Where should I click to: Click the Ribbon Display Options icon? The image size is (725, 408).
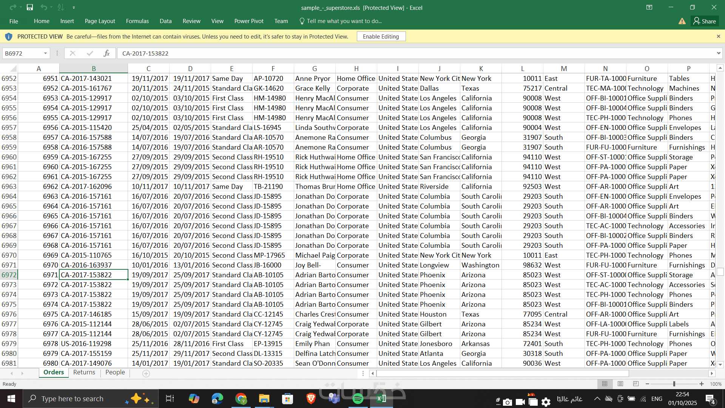coord(649,7)
